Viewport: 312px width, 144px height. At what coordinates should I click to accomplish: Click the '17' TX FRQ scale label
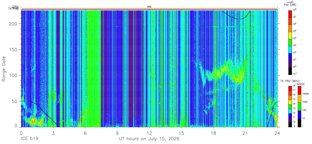point(294,91)
